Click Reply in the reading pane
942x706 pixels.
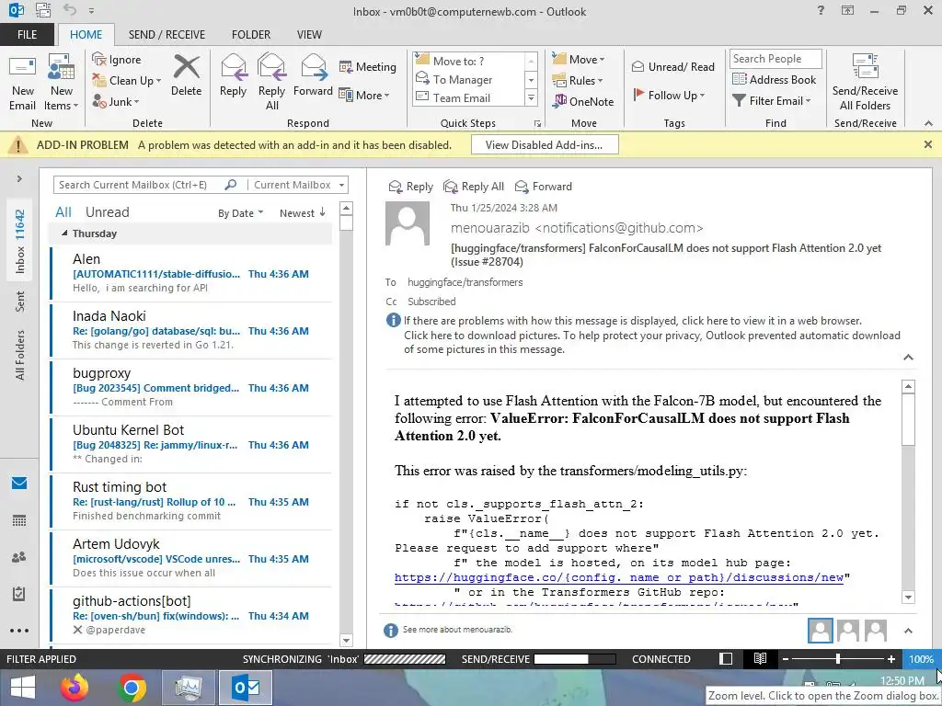tap(411, 187)
